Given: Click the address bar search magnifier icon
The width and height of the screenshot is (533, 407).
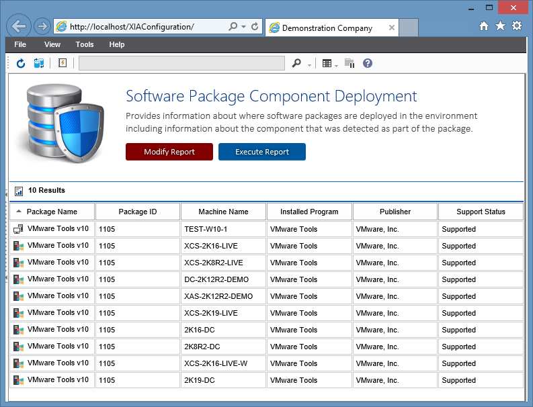Looking at the screenshot, I should click(233, 26).
